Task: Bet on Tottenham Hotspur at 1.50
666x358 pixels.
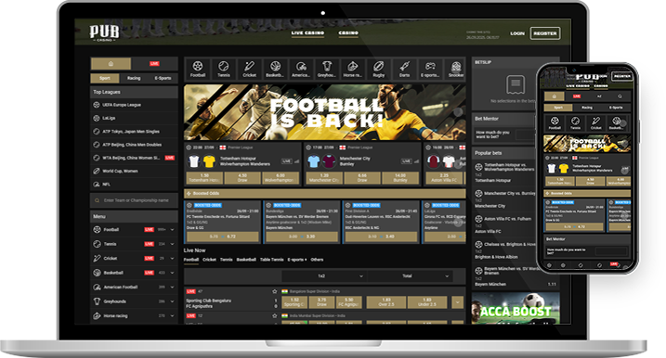Action: point(204,178)
